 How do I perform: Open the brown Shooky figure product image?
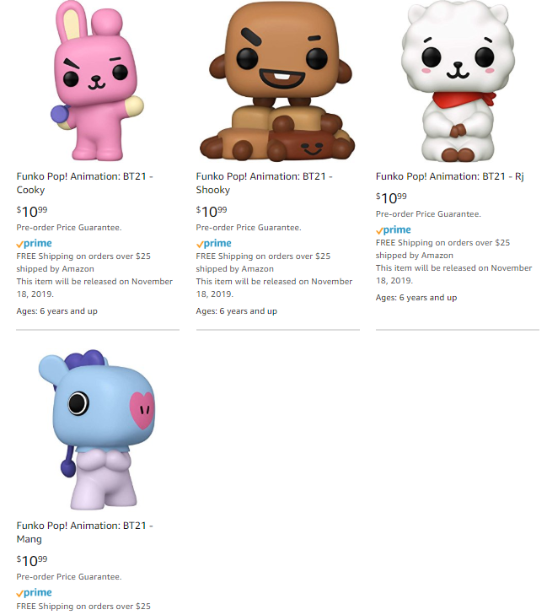(x=277, y=81)
